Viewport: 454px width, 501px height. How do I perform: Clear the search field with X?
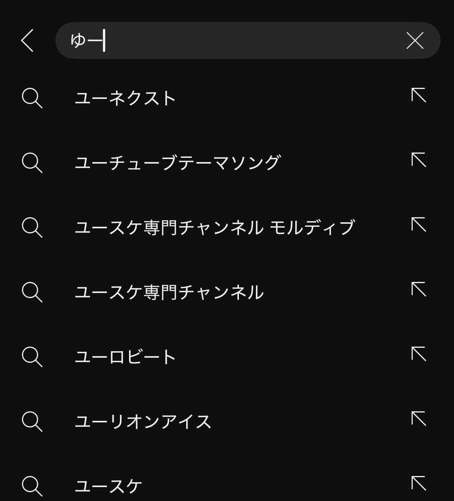415,40
